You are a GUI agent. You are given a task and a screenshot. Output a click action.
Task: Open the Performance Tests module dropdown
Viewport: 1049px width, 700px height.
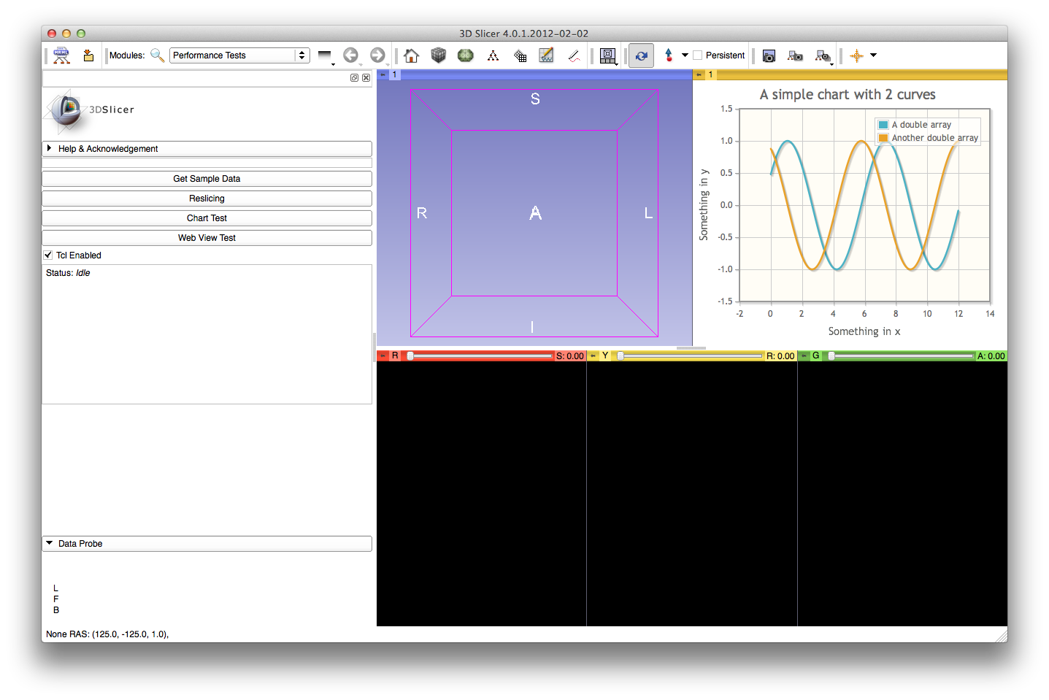coord(239,55)
